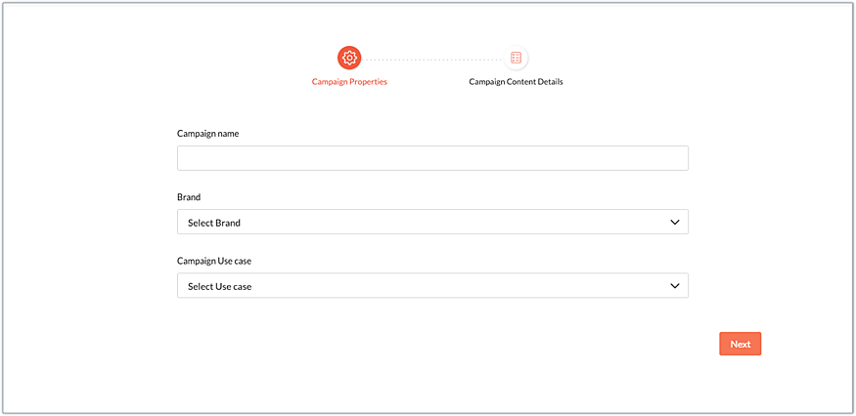Click the "Brand" field label
856x416 pixels.
pyautogui.click(x=189, y=197)
